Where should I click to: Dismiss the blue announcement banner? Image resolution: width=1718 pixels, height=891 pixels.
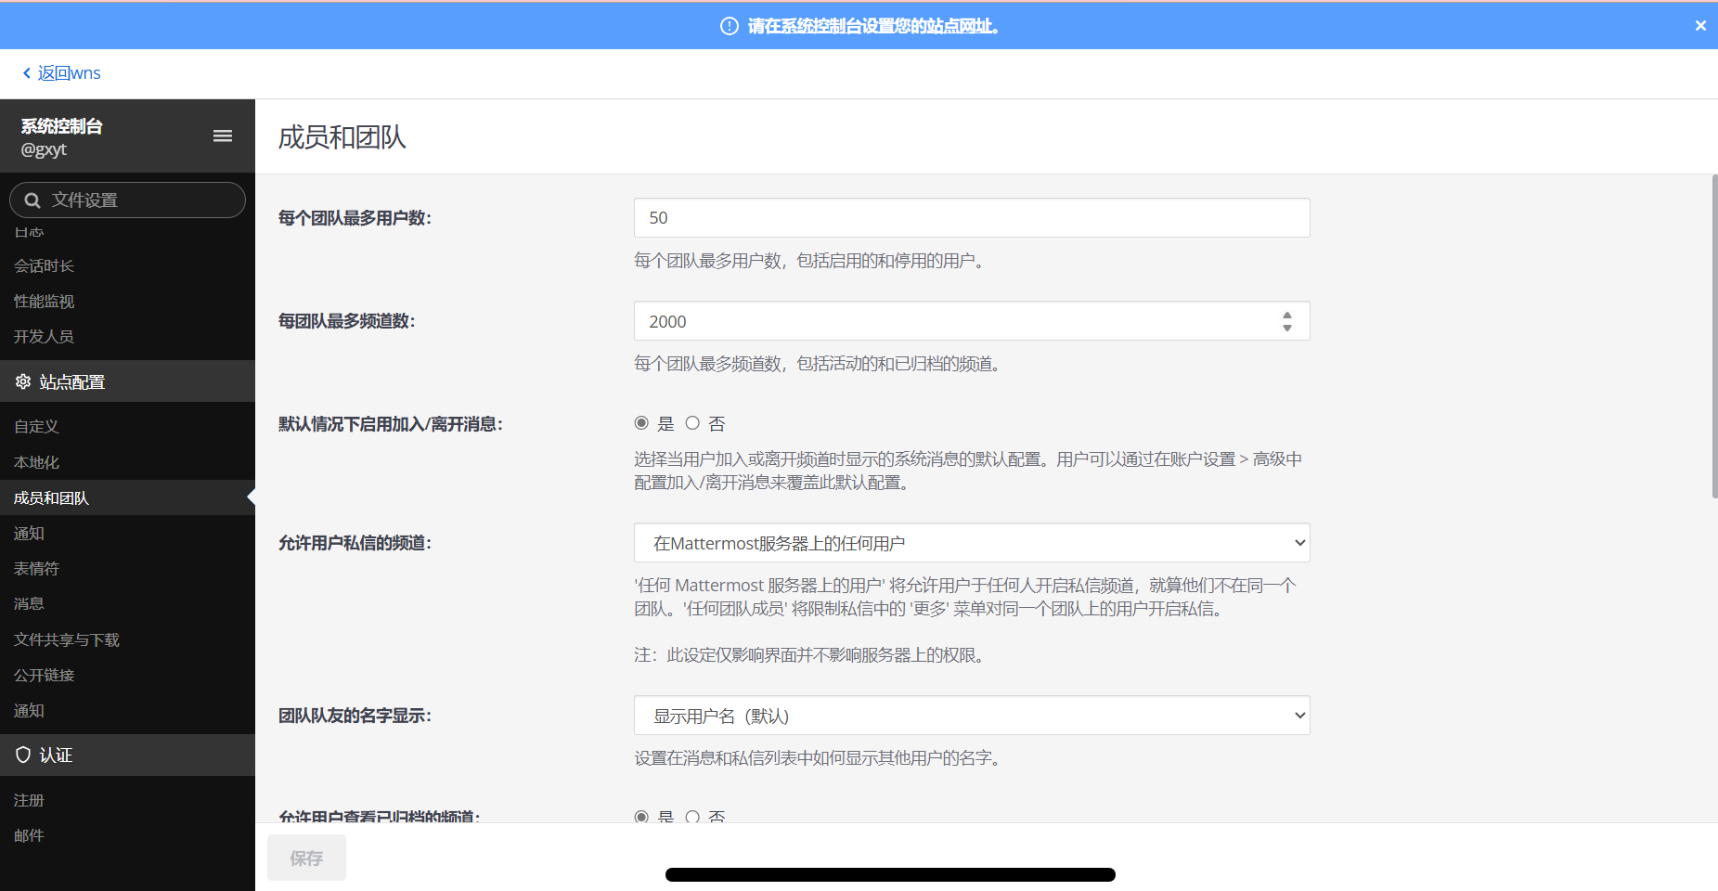coord(1700,26)
